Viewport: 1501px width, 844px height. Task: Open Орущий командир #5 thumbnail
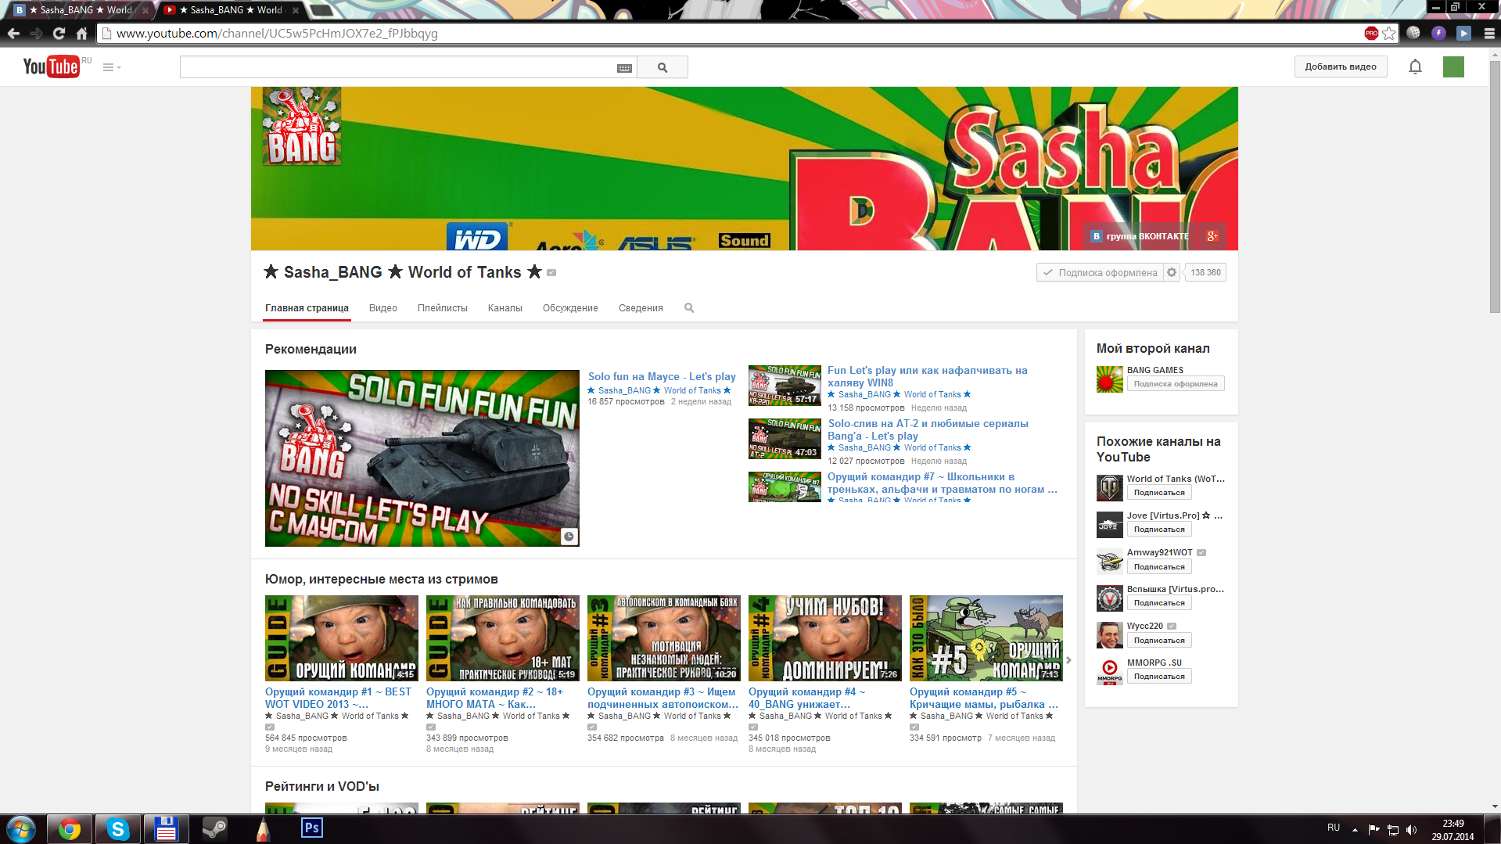pyautogui.click(x=986, y=638)
